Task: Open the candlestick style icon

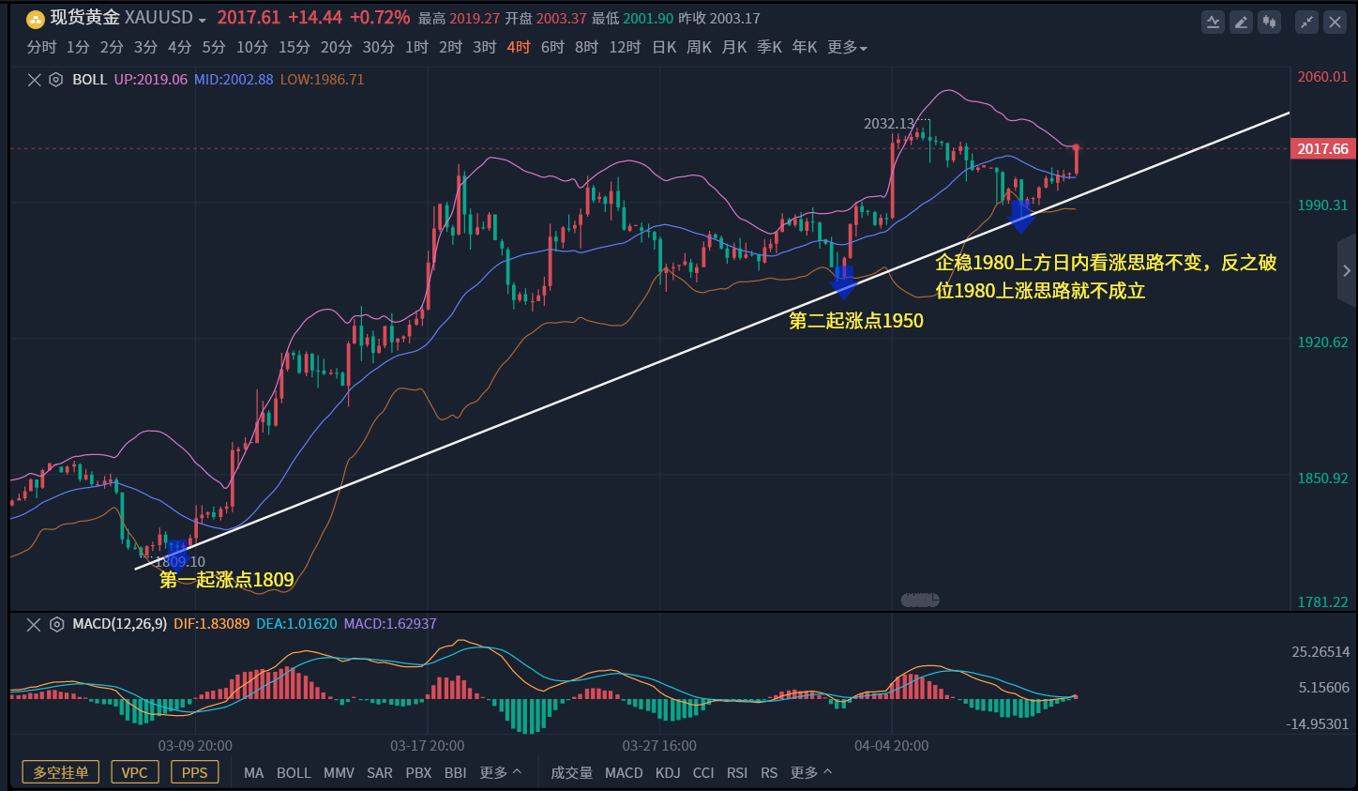Action: [x=1270, y=22]
